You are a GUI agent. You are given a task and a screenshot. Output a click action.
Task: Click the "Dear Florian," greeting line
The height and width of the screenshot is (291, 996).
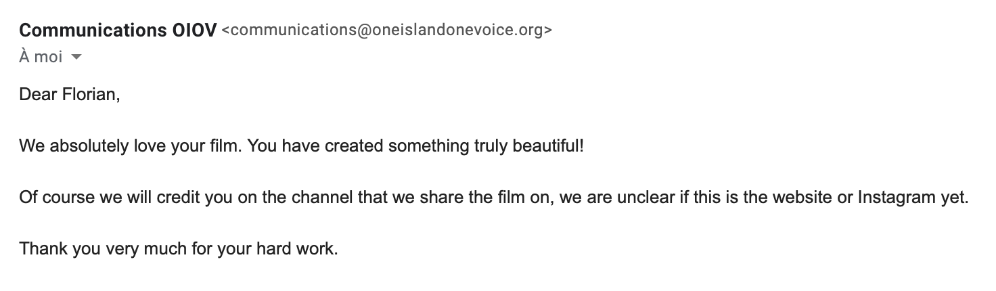pos(70,95)
